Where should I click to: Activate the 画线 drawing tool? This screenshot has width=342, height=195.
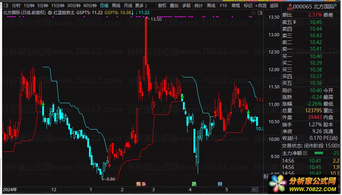coord(211,5)
